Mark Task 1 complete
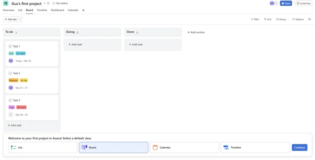Image resolution: width=315 pixels, height=160 pixels. (10, 46)
